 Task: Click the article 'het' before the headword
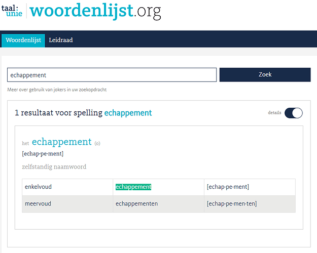(25, 143)
